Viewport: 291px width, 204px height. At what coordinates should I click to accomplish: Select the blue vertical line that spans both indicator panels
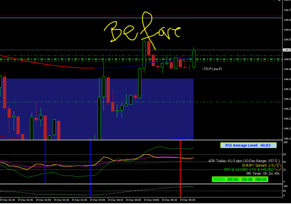(90, 169)
